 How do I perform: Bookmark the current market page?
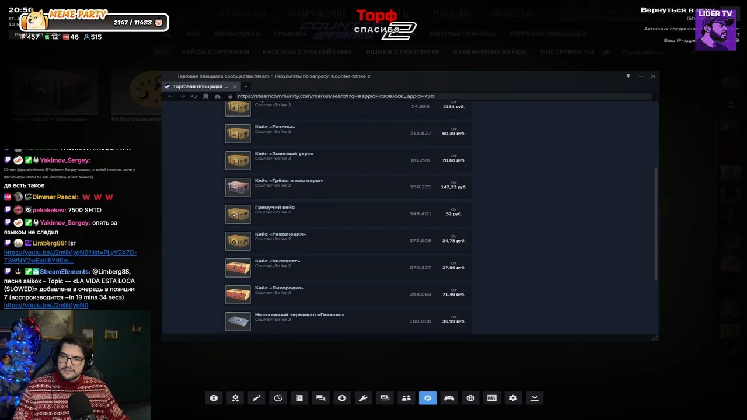(205, 96)
